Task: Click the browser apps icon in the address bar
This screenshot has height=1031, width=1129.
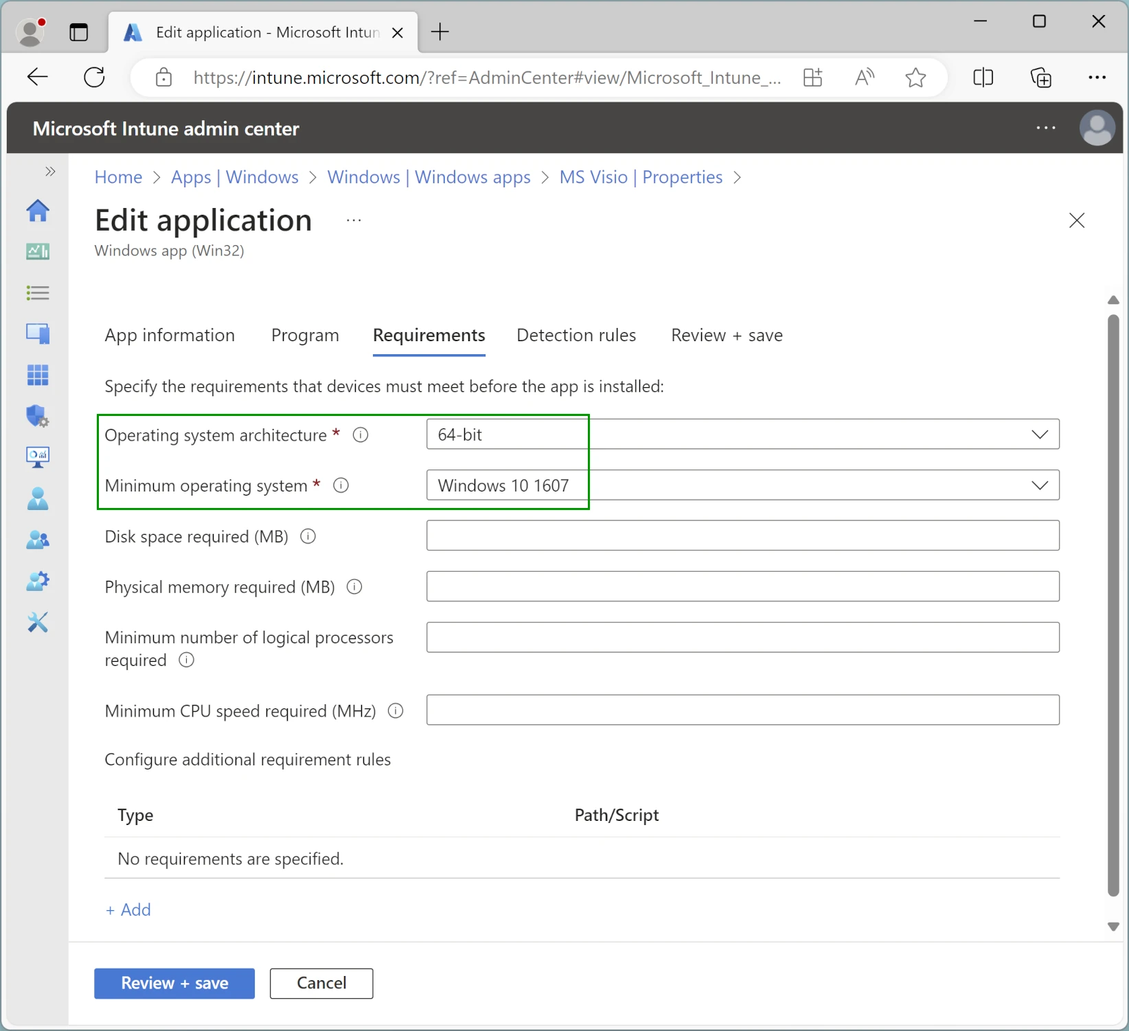Action: [x=813, y=78]
